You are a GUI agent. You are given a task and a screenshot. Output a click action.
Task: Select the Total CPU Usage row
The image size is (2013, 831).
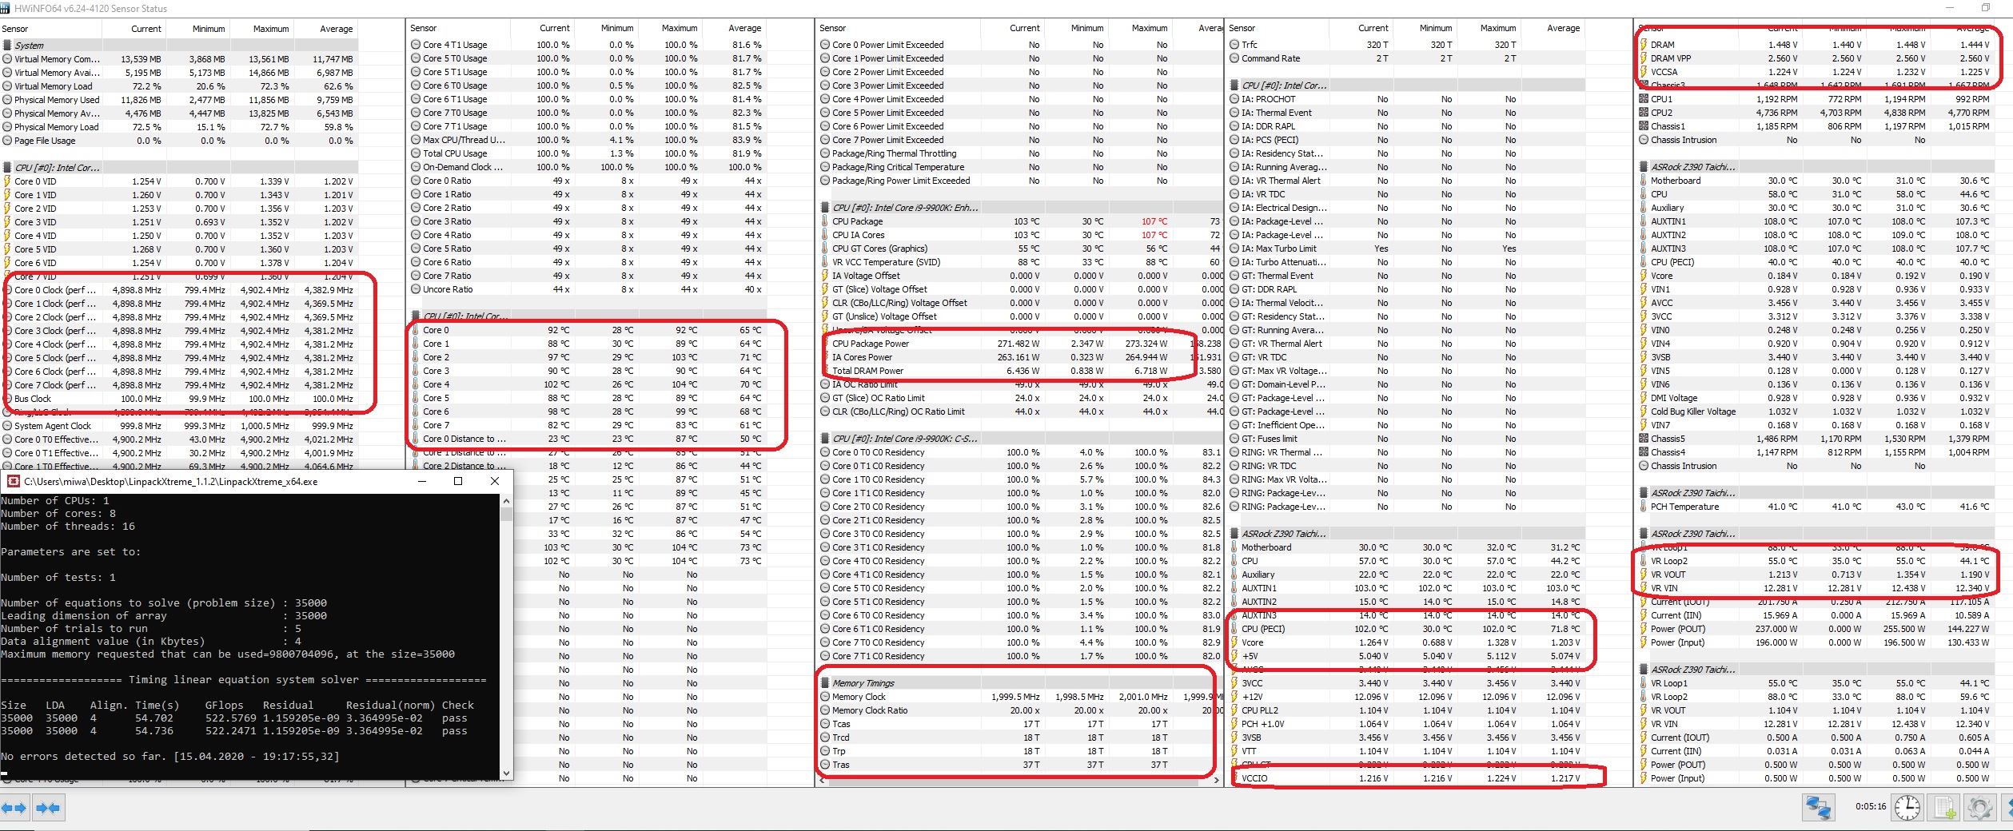point(588,153)
